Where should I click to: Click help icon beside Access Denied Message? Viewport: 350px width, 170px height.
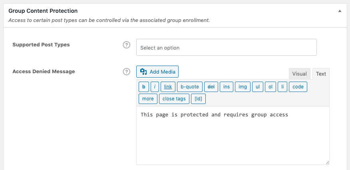(126, 72)
